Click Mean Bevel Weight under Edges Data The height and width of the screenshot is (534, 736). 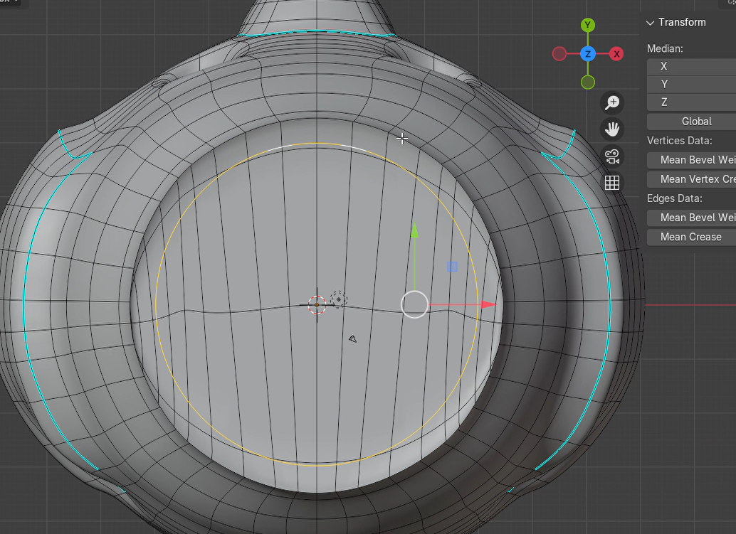(691, 218)
